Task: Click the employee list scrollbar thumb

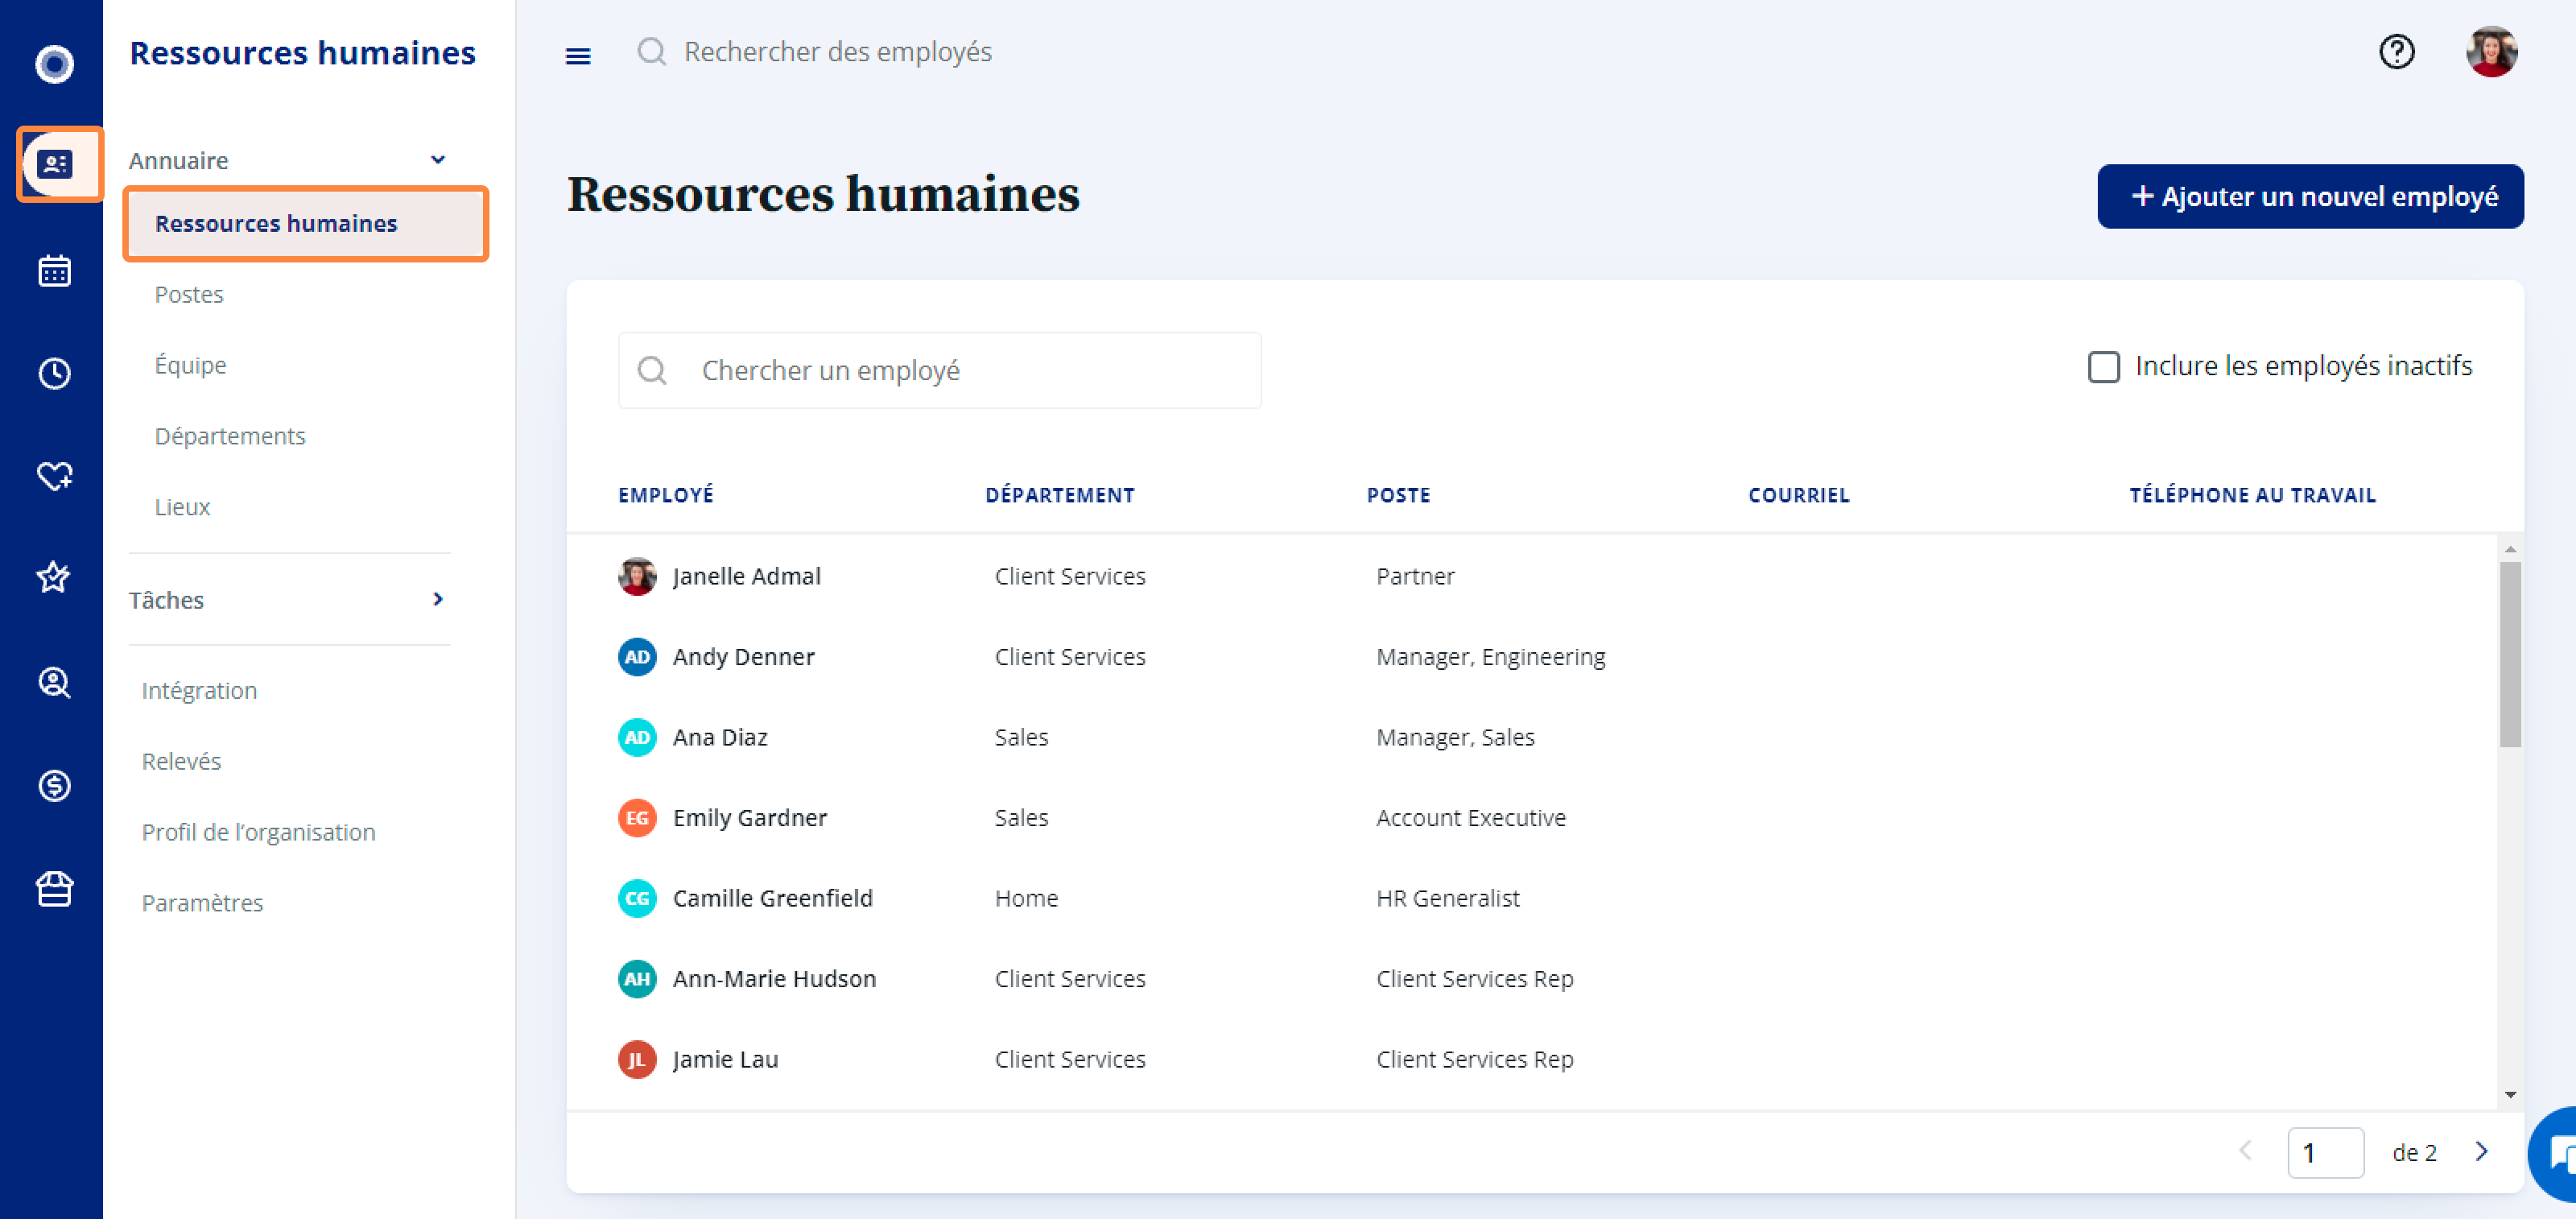Action: 2510,655
